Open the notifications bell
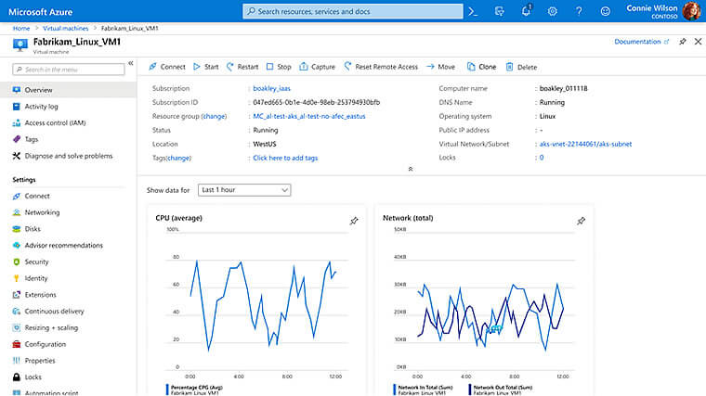706x396 pixels. click(526, 11)
